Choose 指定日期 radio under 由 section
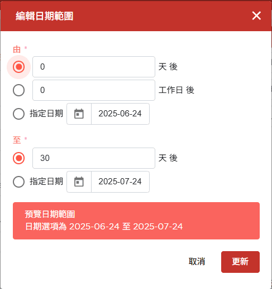 pyautogui.click(x=18, y=114)
